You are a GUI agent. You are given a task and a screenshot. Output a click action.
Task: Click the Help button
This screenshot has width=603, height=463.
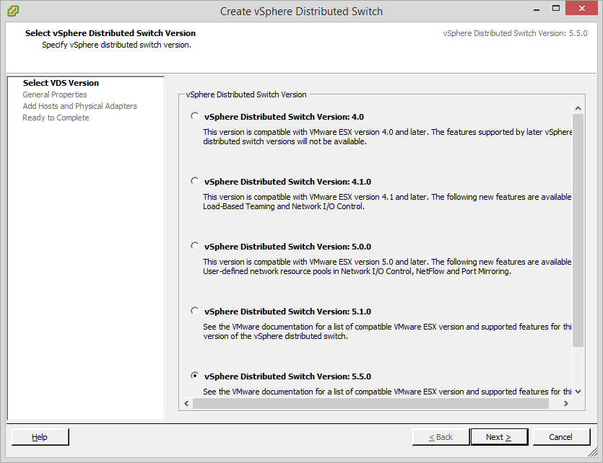click(40, 437)
